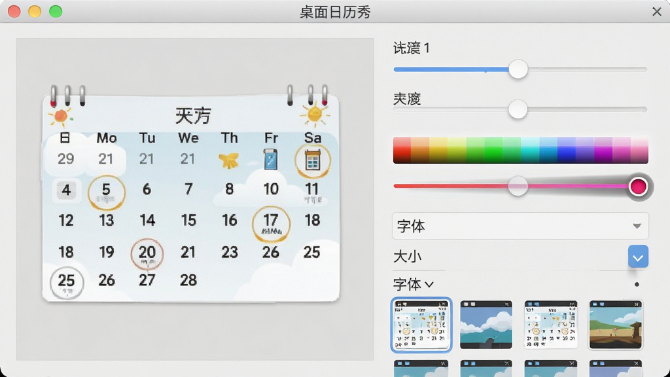The height and width of the screenshot is (377, 670).
Task: Select date 16 in the calendar
Action: [x=230, y=221]
